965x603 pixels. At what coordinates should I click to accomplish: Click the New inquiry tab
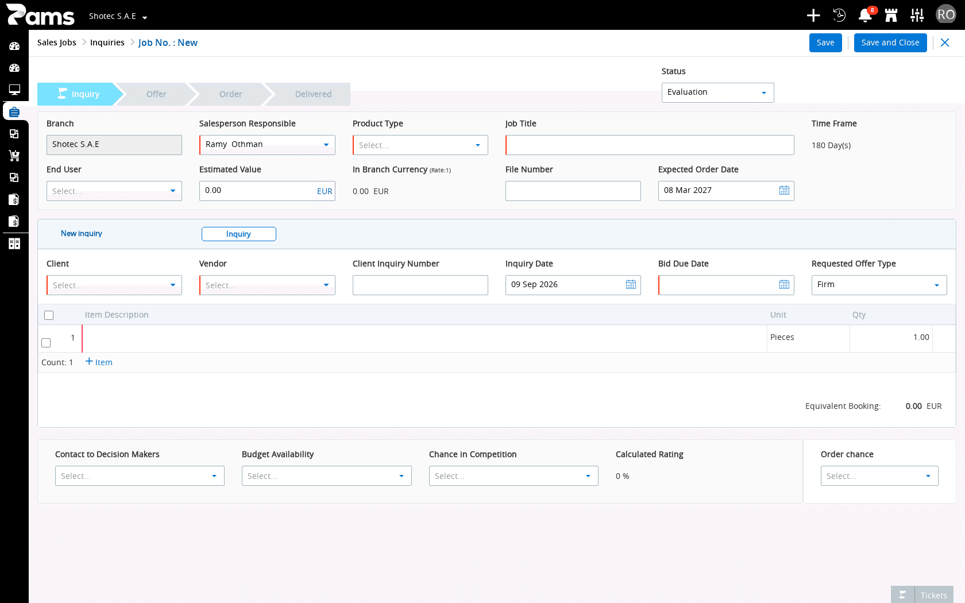point(82,233)
